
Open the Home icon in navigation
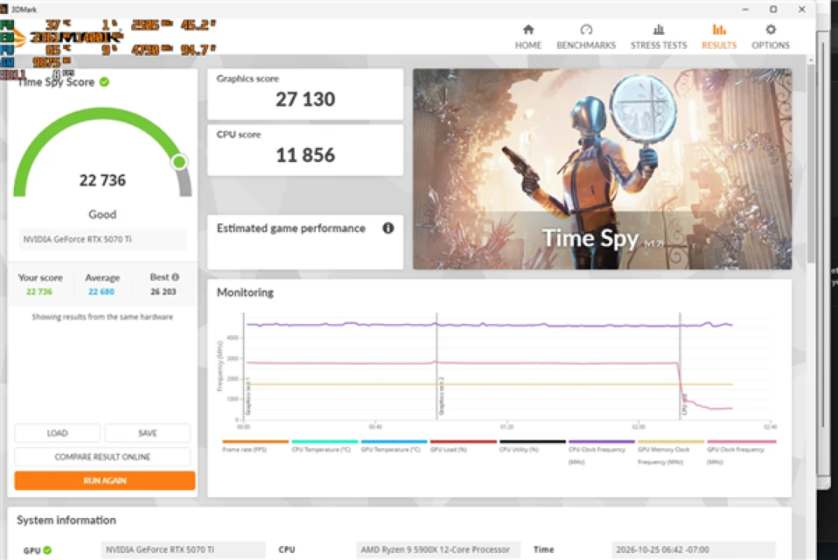coord(528,29)
